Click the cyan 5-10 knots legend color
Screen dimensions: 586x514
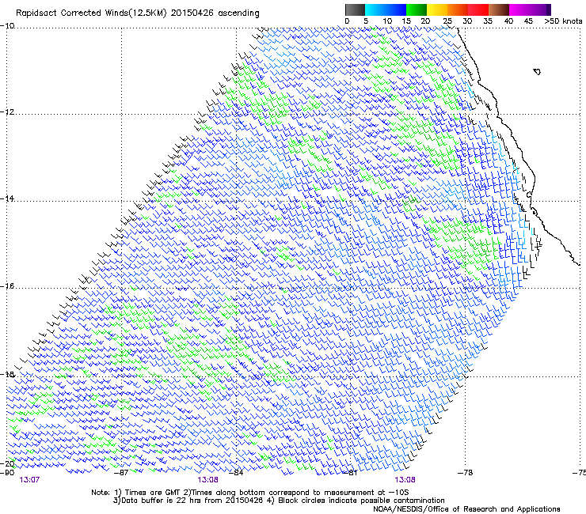pos(375,10)
